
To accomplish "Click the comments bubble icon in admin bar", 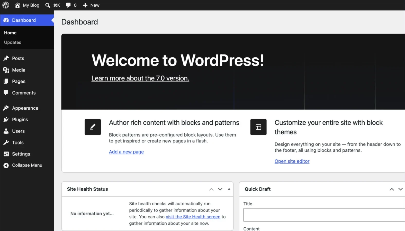I will coord(68,5).
